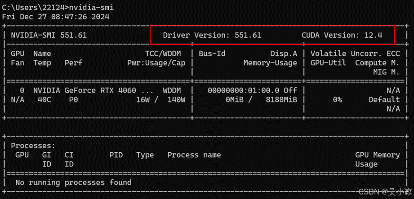Click the PID column header
Image resolution: width=414 pixels, height=199 pixels.
click(x=116, y=155)
